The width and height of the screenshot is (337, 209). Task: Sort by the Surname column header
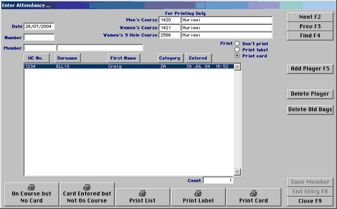67,58
